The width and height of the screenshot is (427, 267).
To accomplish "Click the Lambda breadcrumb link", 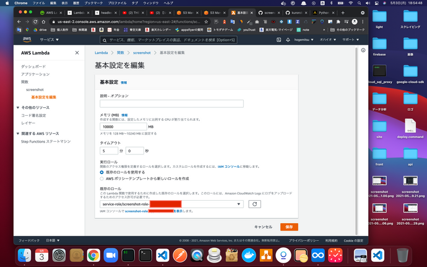I will [101, 53].
